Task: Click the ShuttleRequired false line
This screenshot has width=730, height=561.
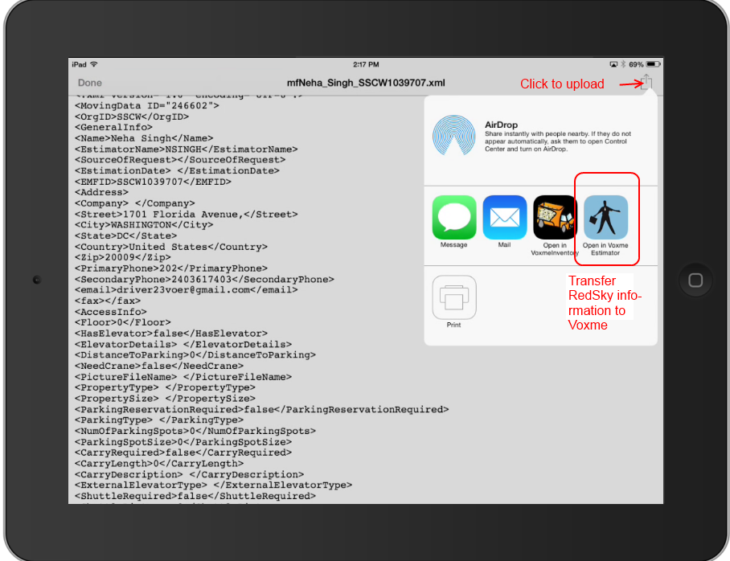Action: pyautogui.click(x=195, y=496)
